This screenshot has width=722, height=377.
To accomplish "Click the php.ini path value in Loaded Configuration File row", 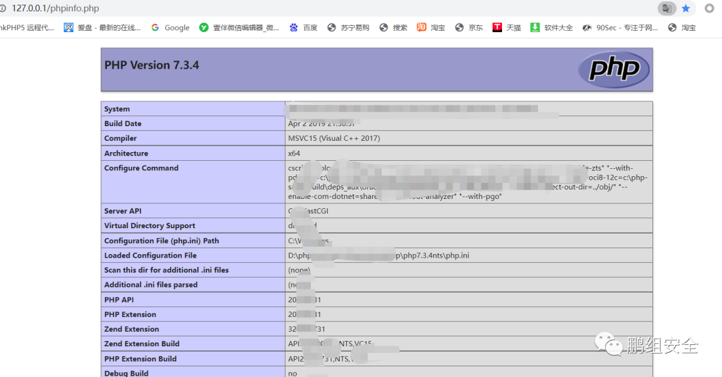I will coord(378,255).
